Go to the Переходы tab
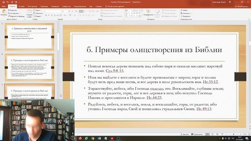This screenshot has width=251, height=141. (x=44, y=6)
